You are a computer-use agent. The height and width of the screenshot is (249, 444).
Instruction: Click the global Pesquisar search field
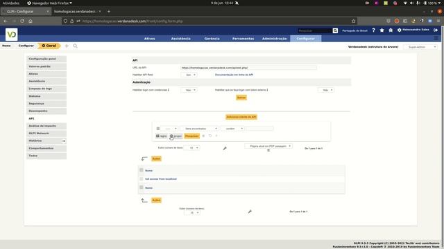[x=315, y=30]
